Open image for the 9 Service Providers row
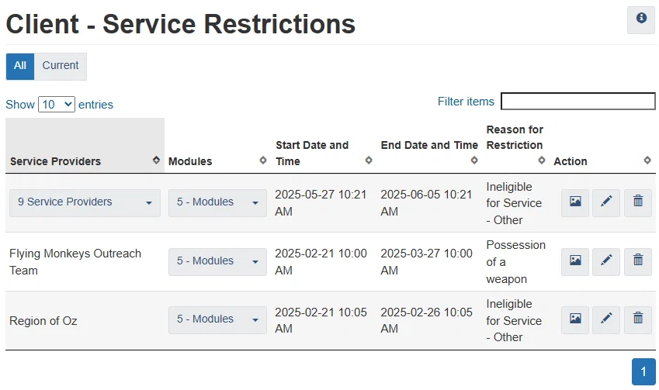Screen dimensions: 659x390 click(575, 202)
